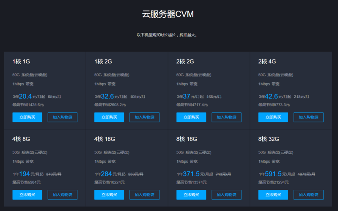Buy the 4核 16G server now

coord(109,195)
